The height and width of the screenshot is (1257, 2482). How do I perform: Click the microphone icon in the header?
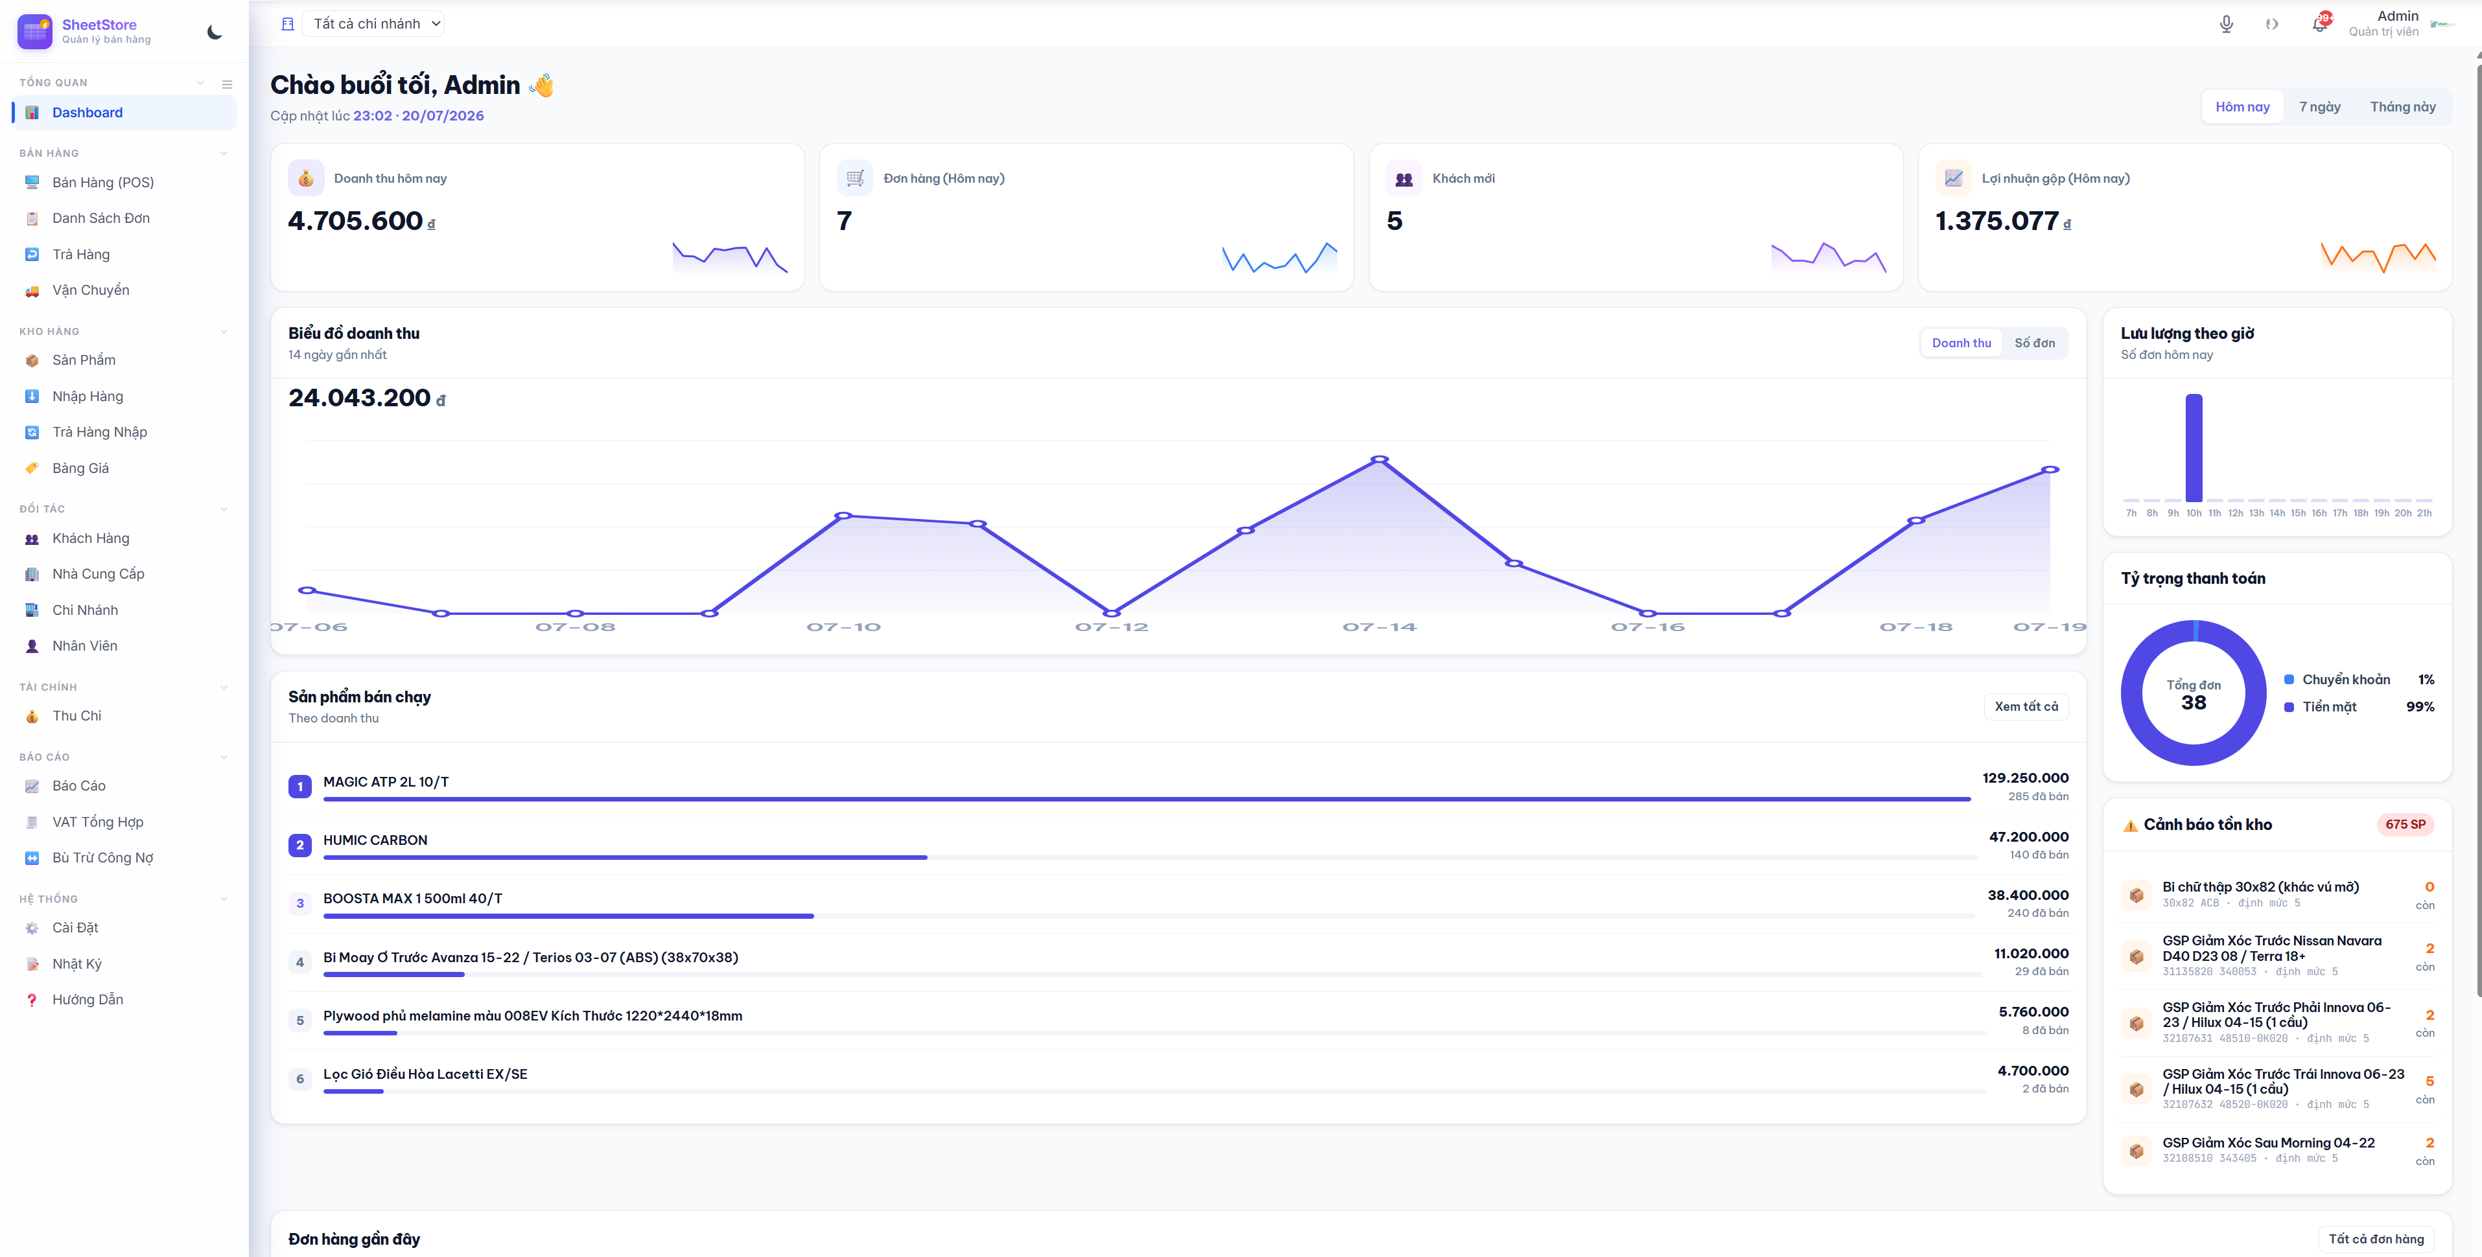click(2226, 24)
